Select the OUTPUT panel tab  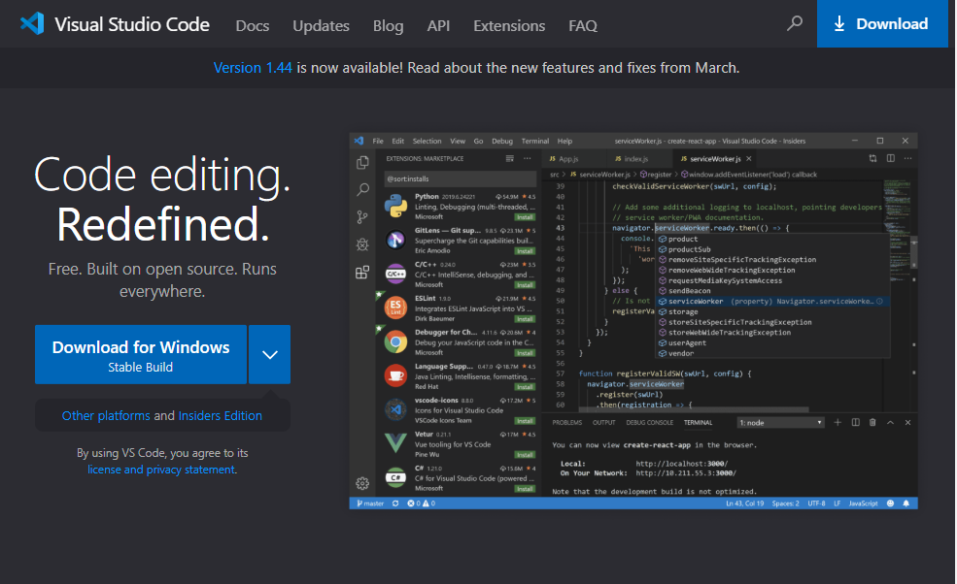603,422
